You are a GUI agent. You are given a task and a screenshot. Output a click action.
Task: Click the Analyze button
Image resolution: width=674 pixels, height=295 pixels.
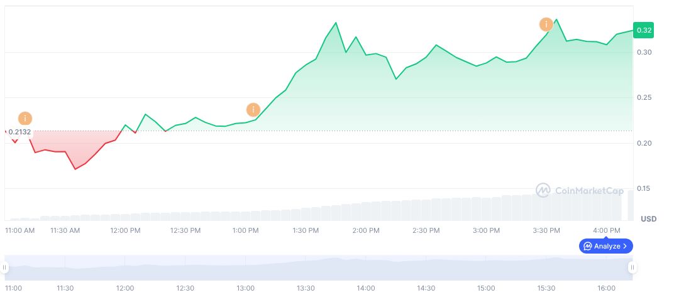605,246
